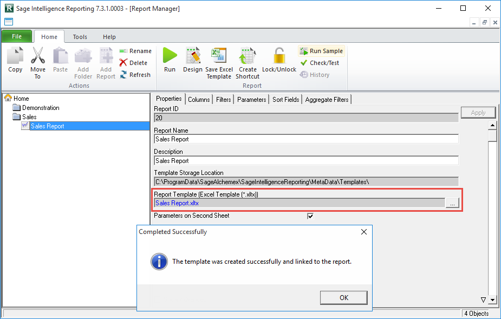Viewport: 501px width, 319px height.
Task: Click Create Shortcut icon
Action: point(248,55)
